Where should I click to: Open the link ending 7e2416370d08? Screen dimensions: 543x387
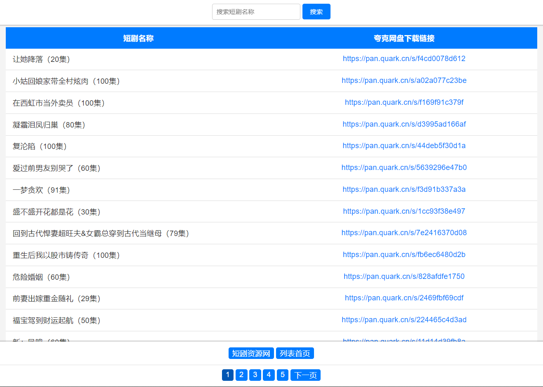click(x=404, y=233)
